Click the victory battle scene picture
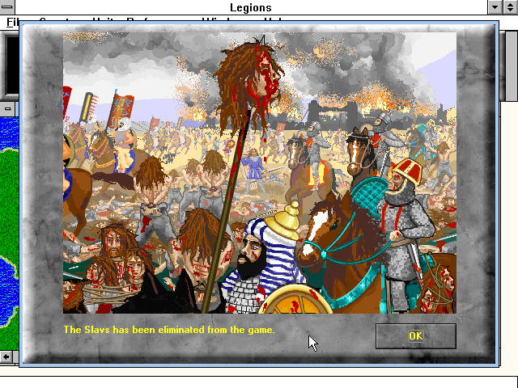This screenshot has width=518, height=388. (x=260, y=172)
